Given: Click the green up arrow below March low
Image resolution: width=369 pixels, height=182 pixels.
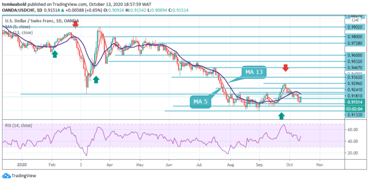Looking at the screenshot, I should coord(96,79).
